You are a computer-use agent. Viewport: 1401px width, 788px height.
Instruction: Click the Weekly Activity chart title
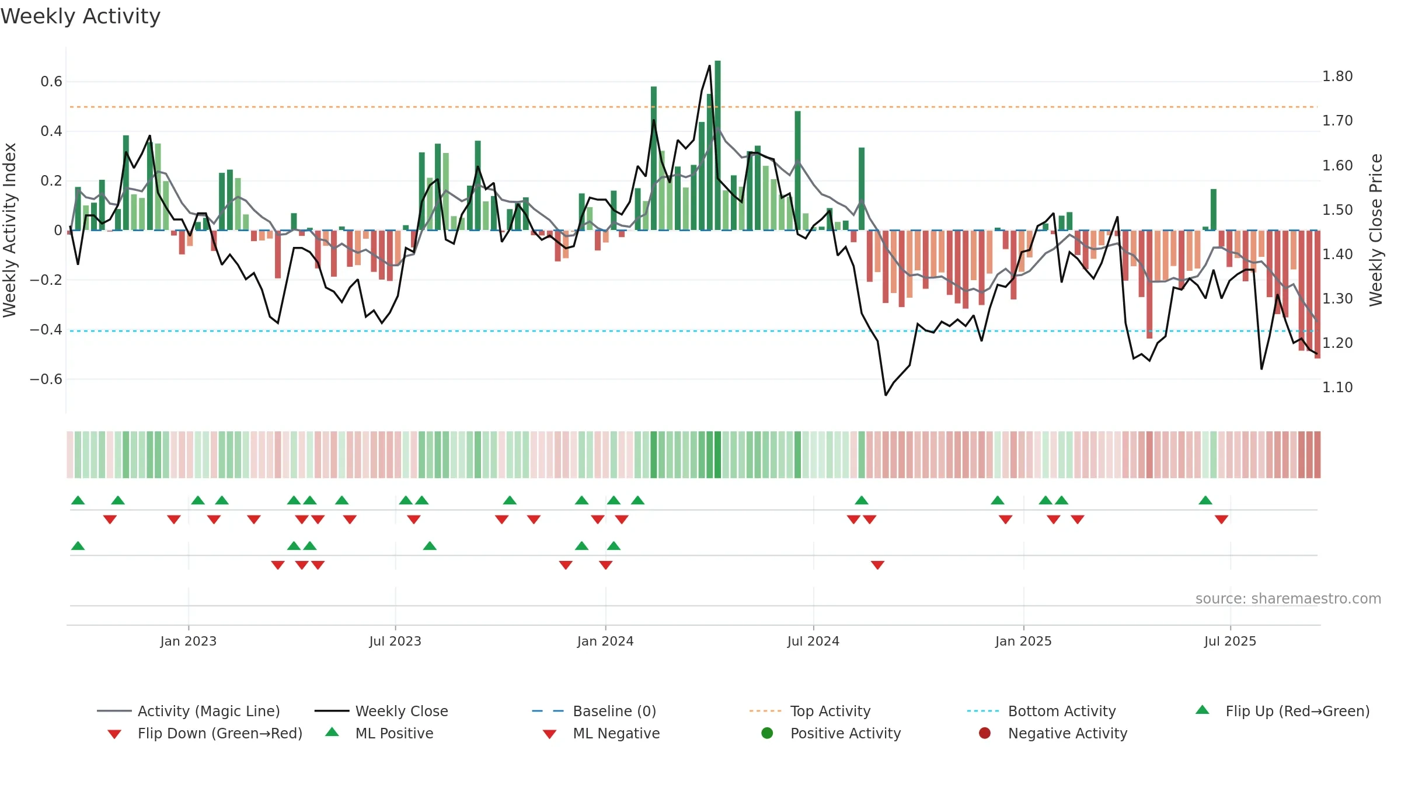pos(81,16)
